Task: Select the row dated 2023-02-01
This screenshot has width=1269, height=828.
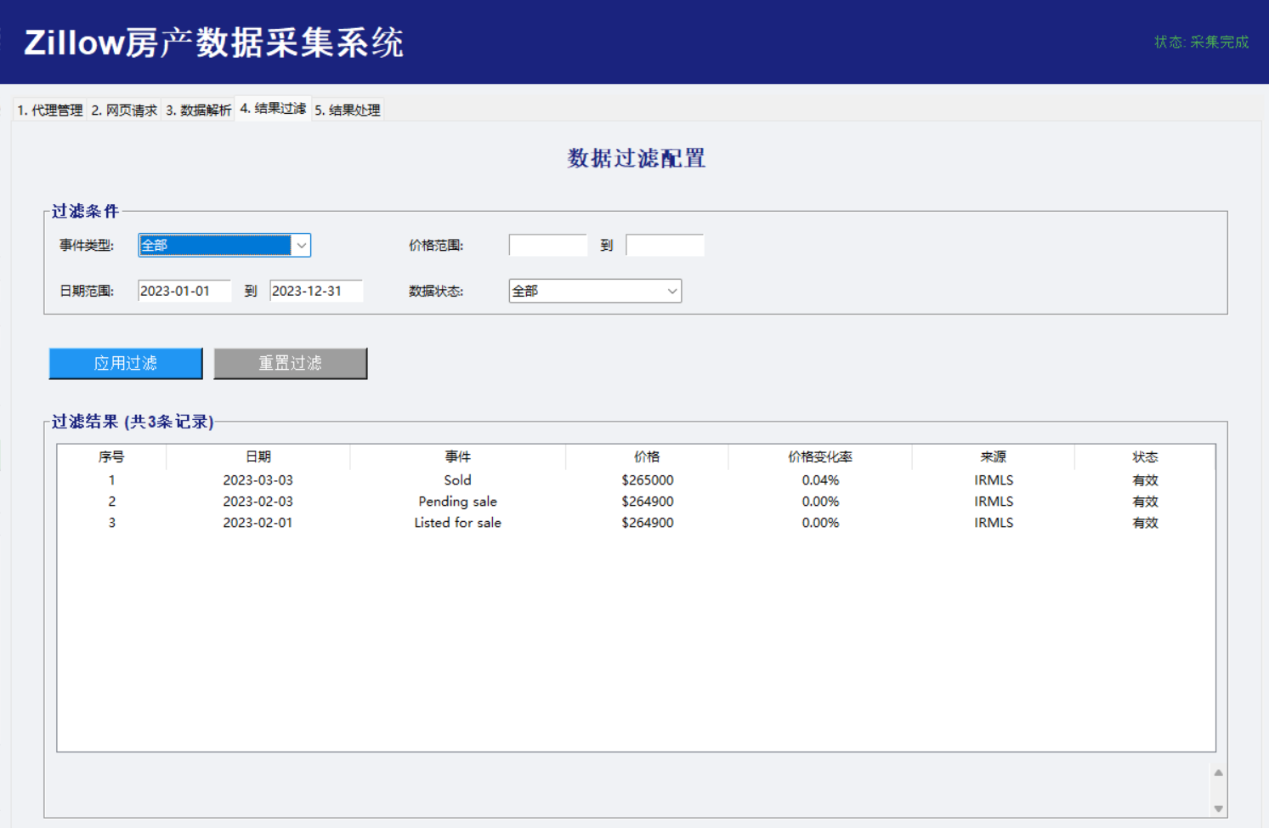Action: [636, 523]
